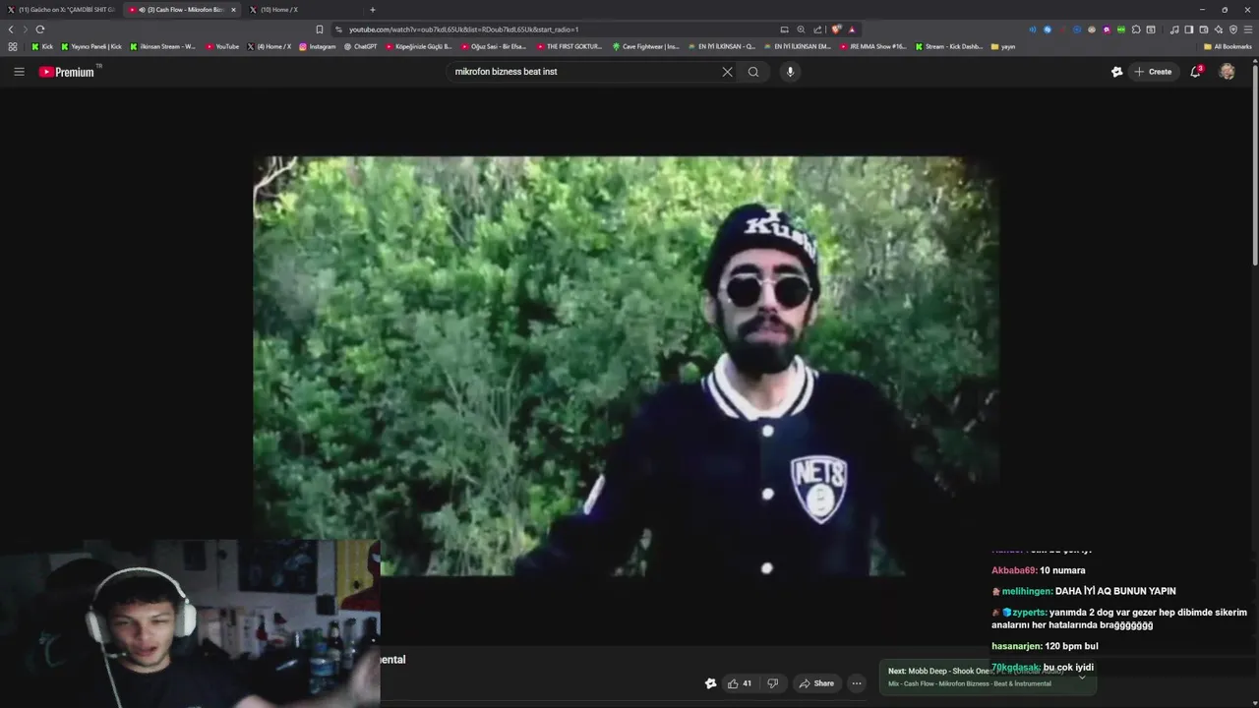Open Brave wallet icon
The height and width of the screenshot is (708, 1259).
tap(1204, 29)
